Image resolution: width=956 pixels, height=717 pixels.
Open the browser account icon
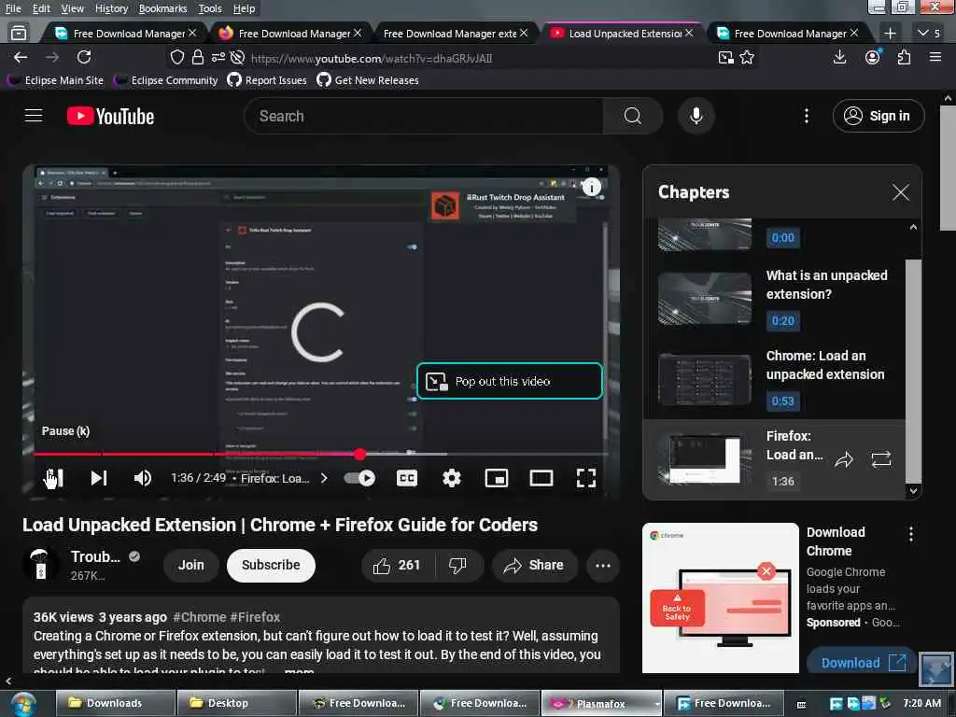pos(873,57)
